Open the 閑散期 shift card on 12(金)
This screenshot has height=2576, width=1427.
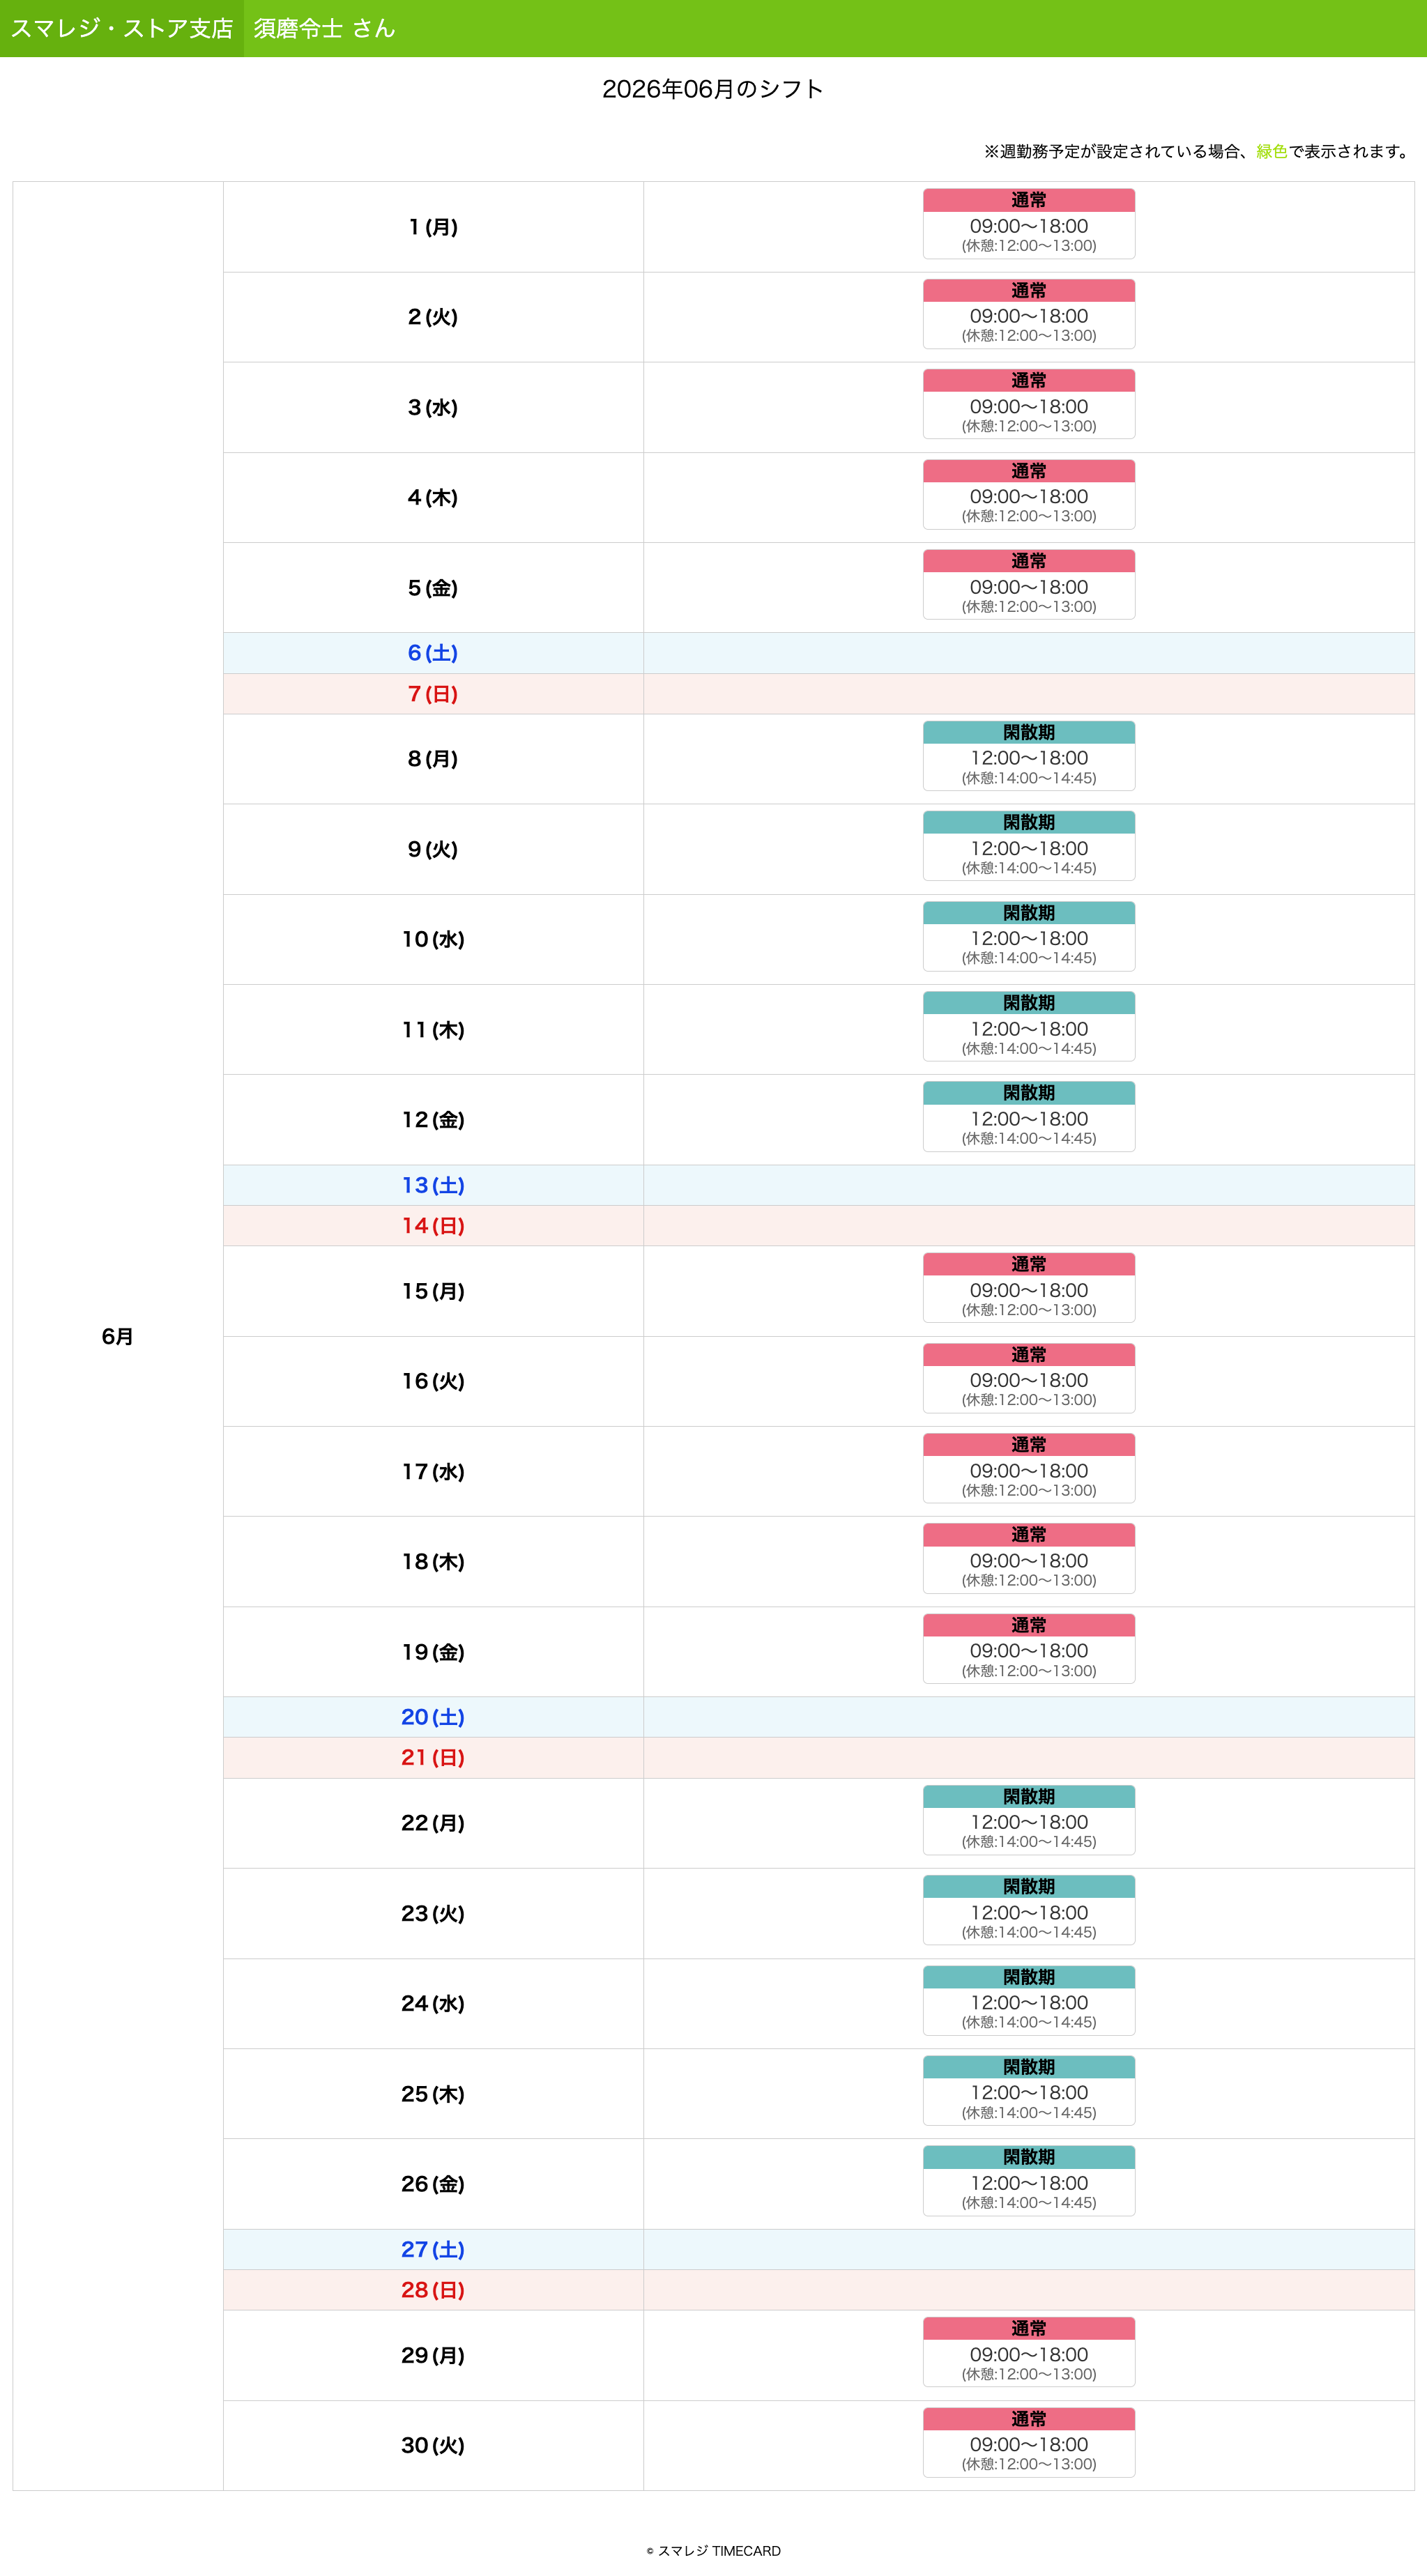point(1028,1117)
